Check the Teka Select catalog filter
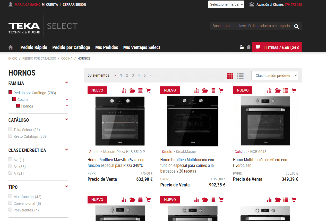This screenshot has width=326, height=221. click(x=10, y=129)
